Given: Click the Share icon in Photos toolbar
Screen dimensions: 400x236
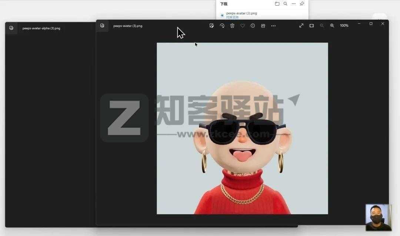Looking at the screenshot, I should pos(263,26).
